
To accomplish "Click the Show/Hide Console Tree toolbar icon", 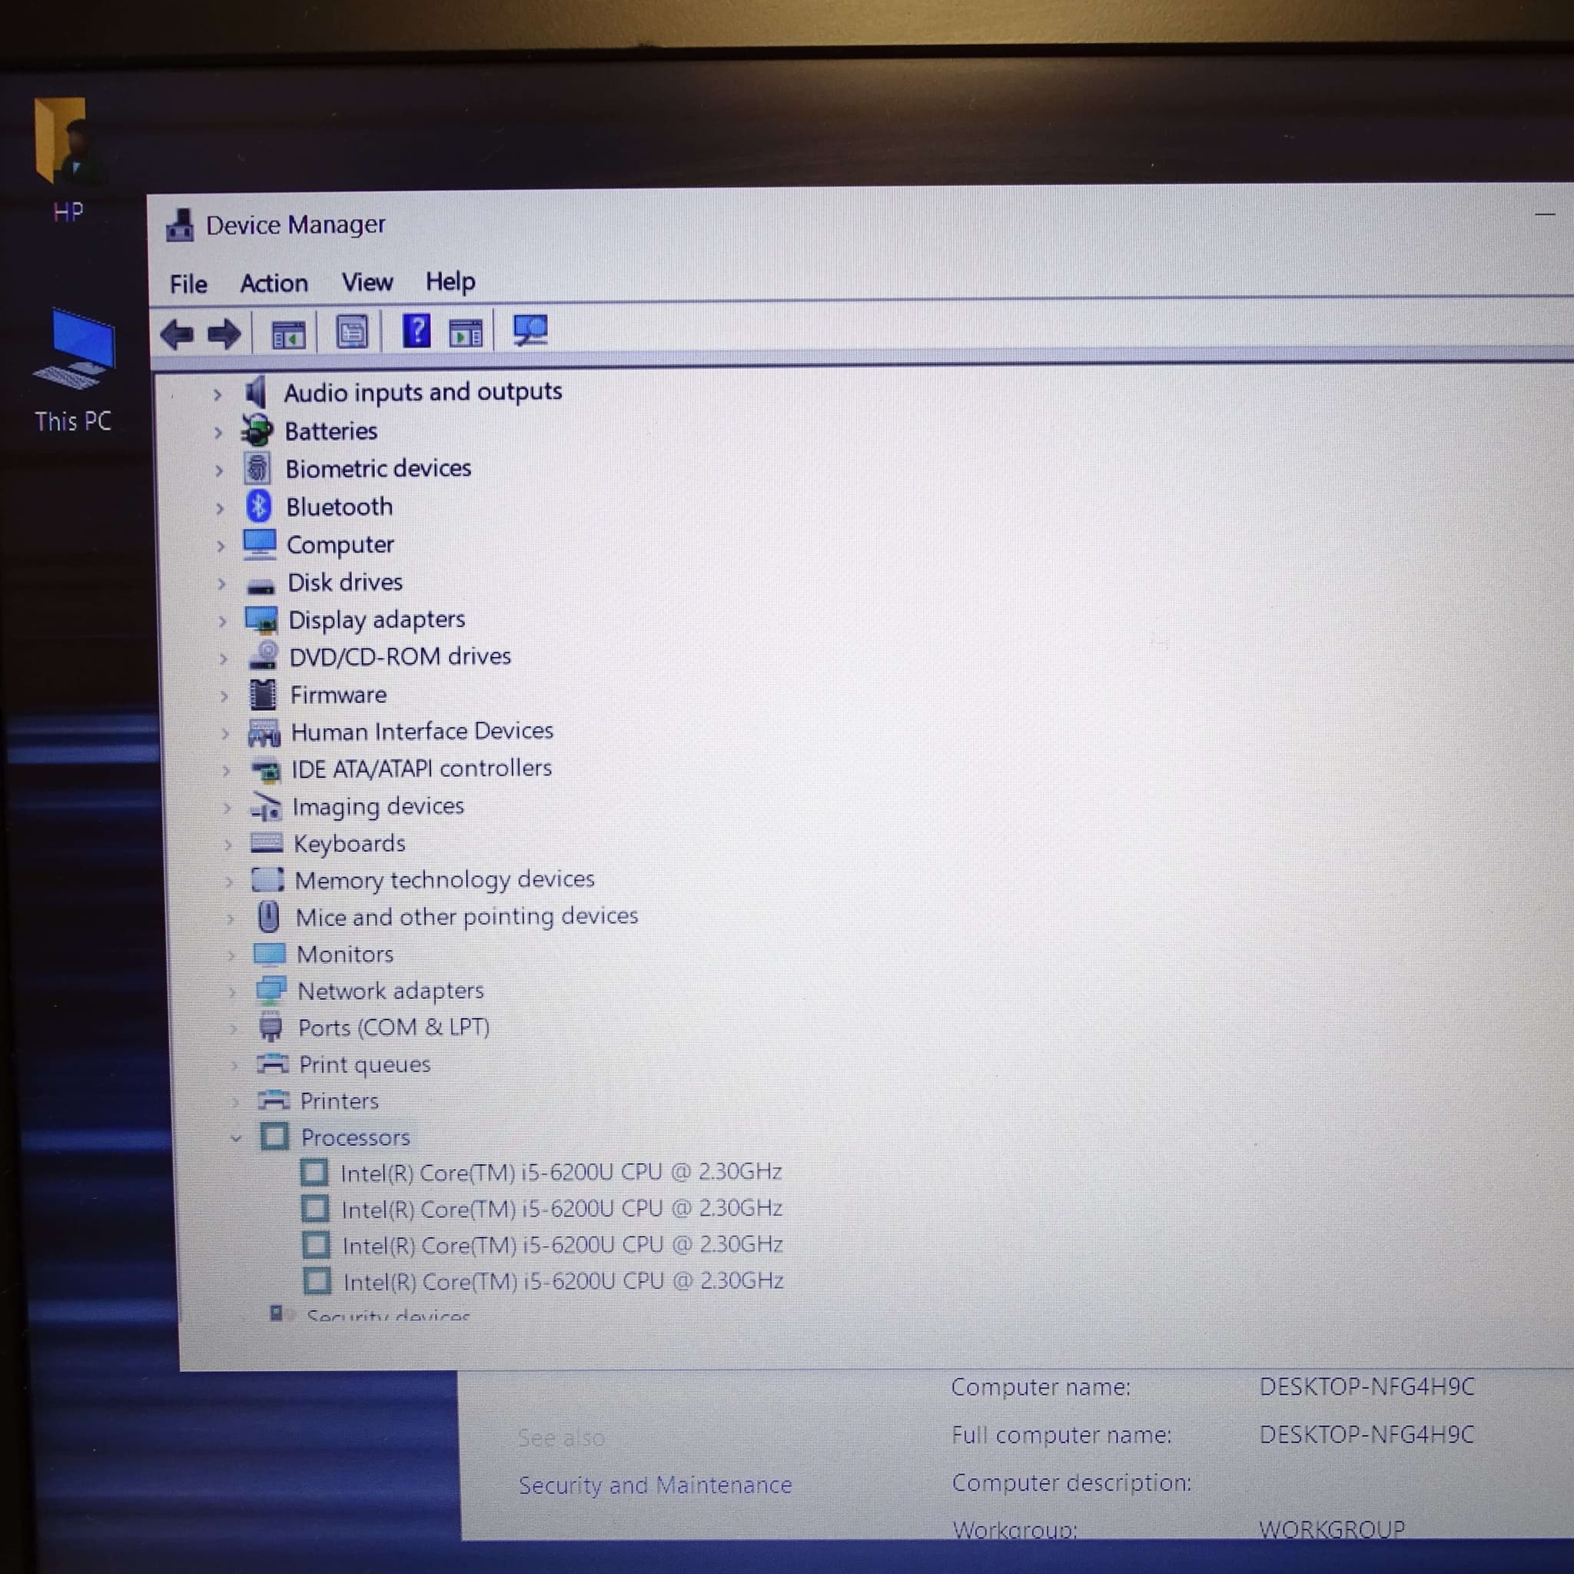I will click(x=288, y=334).
